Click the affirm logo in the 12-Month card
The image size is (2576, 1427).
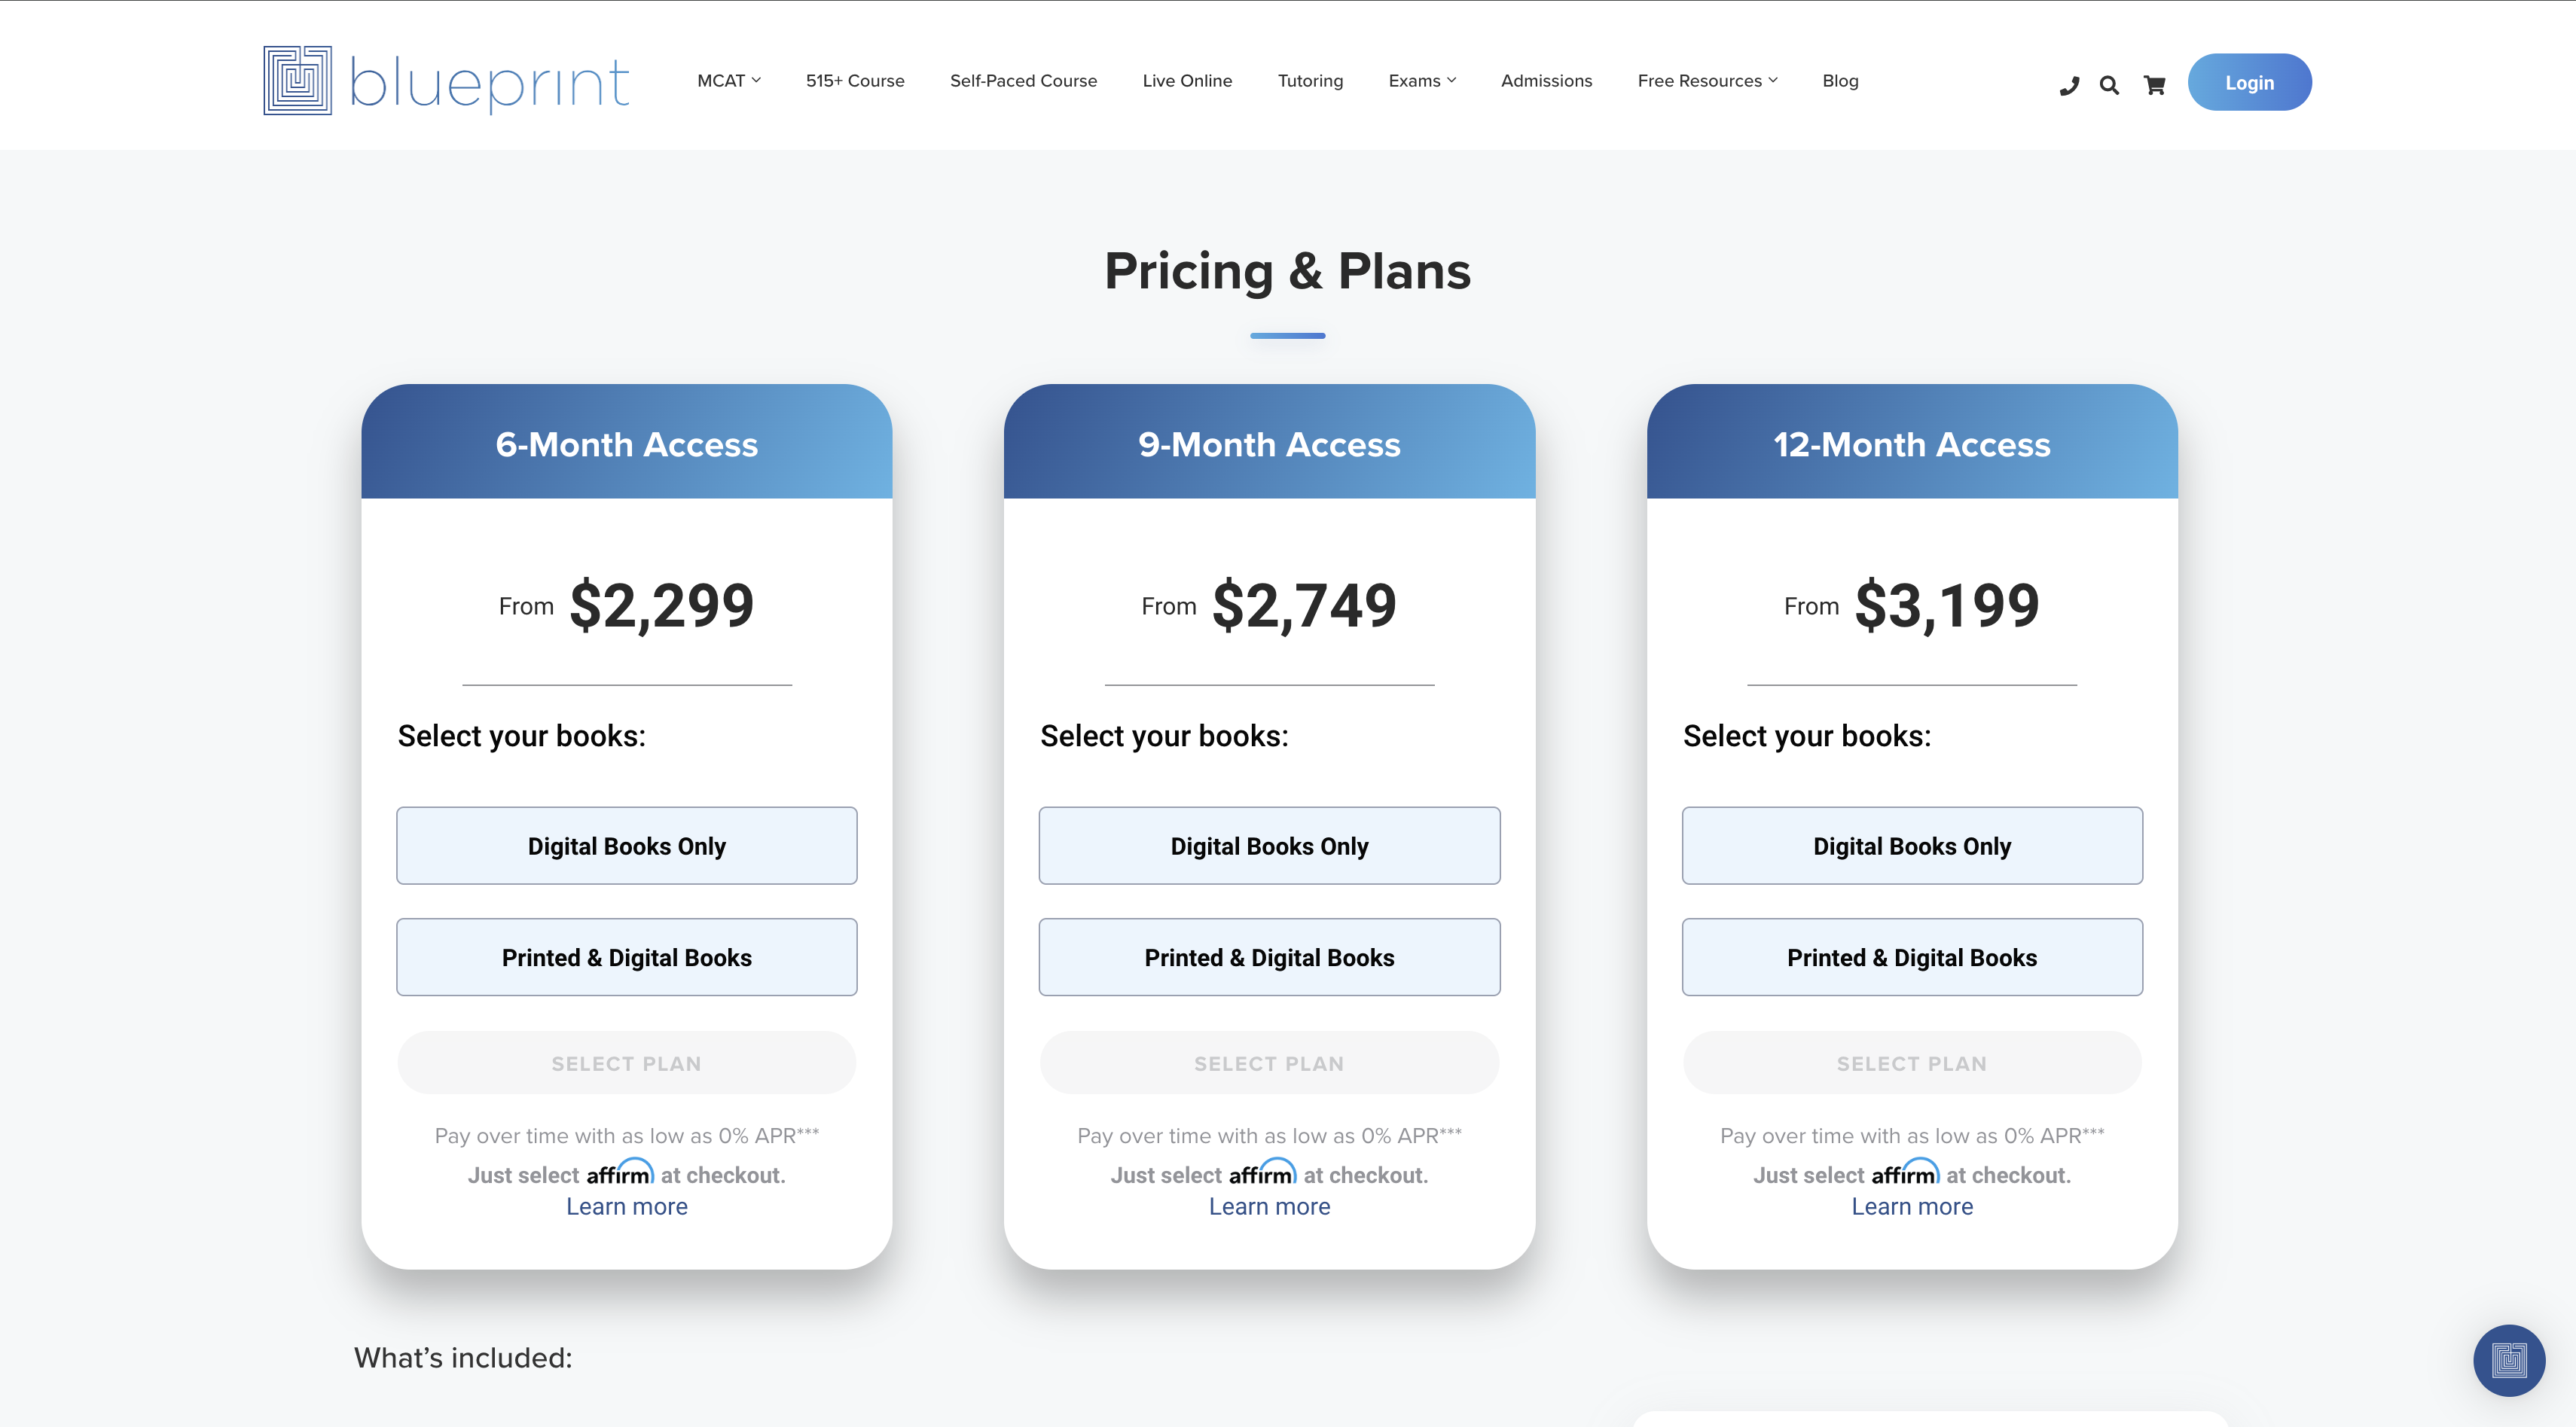1904,1173
